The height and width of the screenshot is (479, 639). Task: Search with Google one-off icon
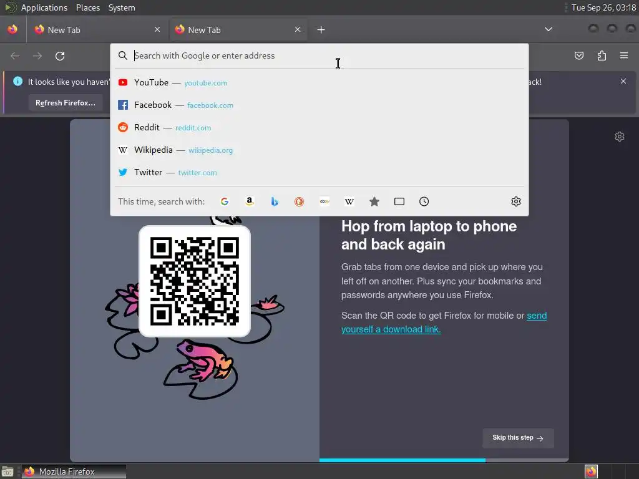[225, 201]
